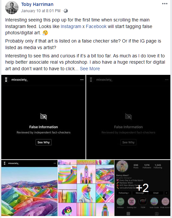Image resolution: width=172 pixels, height=218 pixels.
Task: Click See Why button in first screenshot
Action: (x=43, y=142)
